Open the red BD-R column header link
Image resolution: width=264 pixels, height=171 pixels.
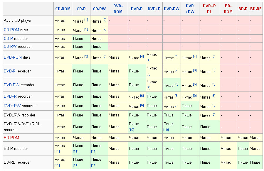coord(243,9)
